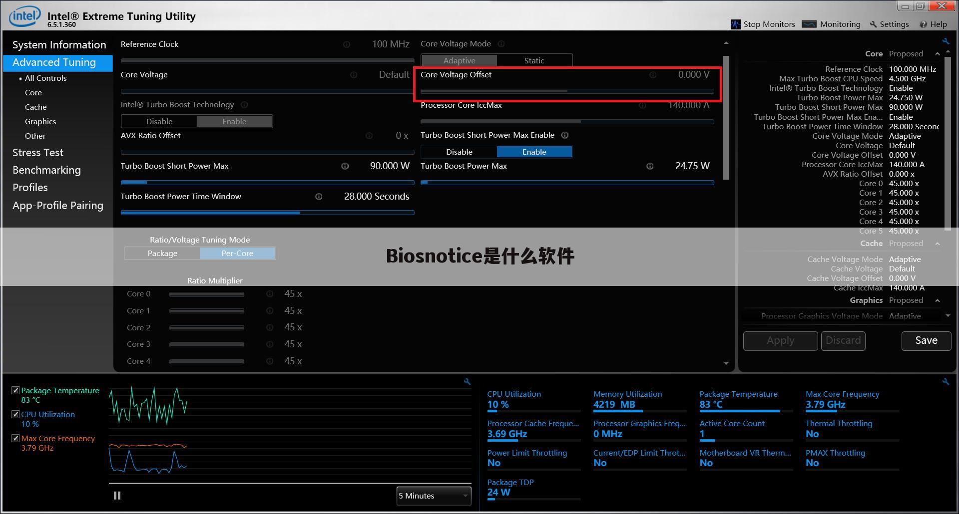Screen dimensions: 959x514
Task: Click info icon beside Intel Turbo Boost Technology
Action: point(244,105)
